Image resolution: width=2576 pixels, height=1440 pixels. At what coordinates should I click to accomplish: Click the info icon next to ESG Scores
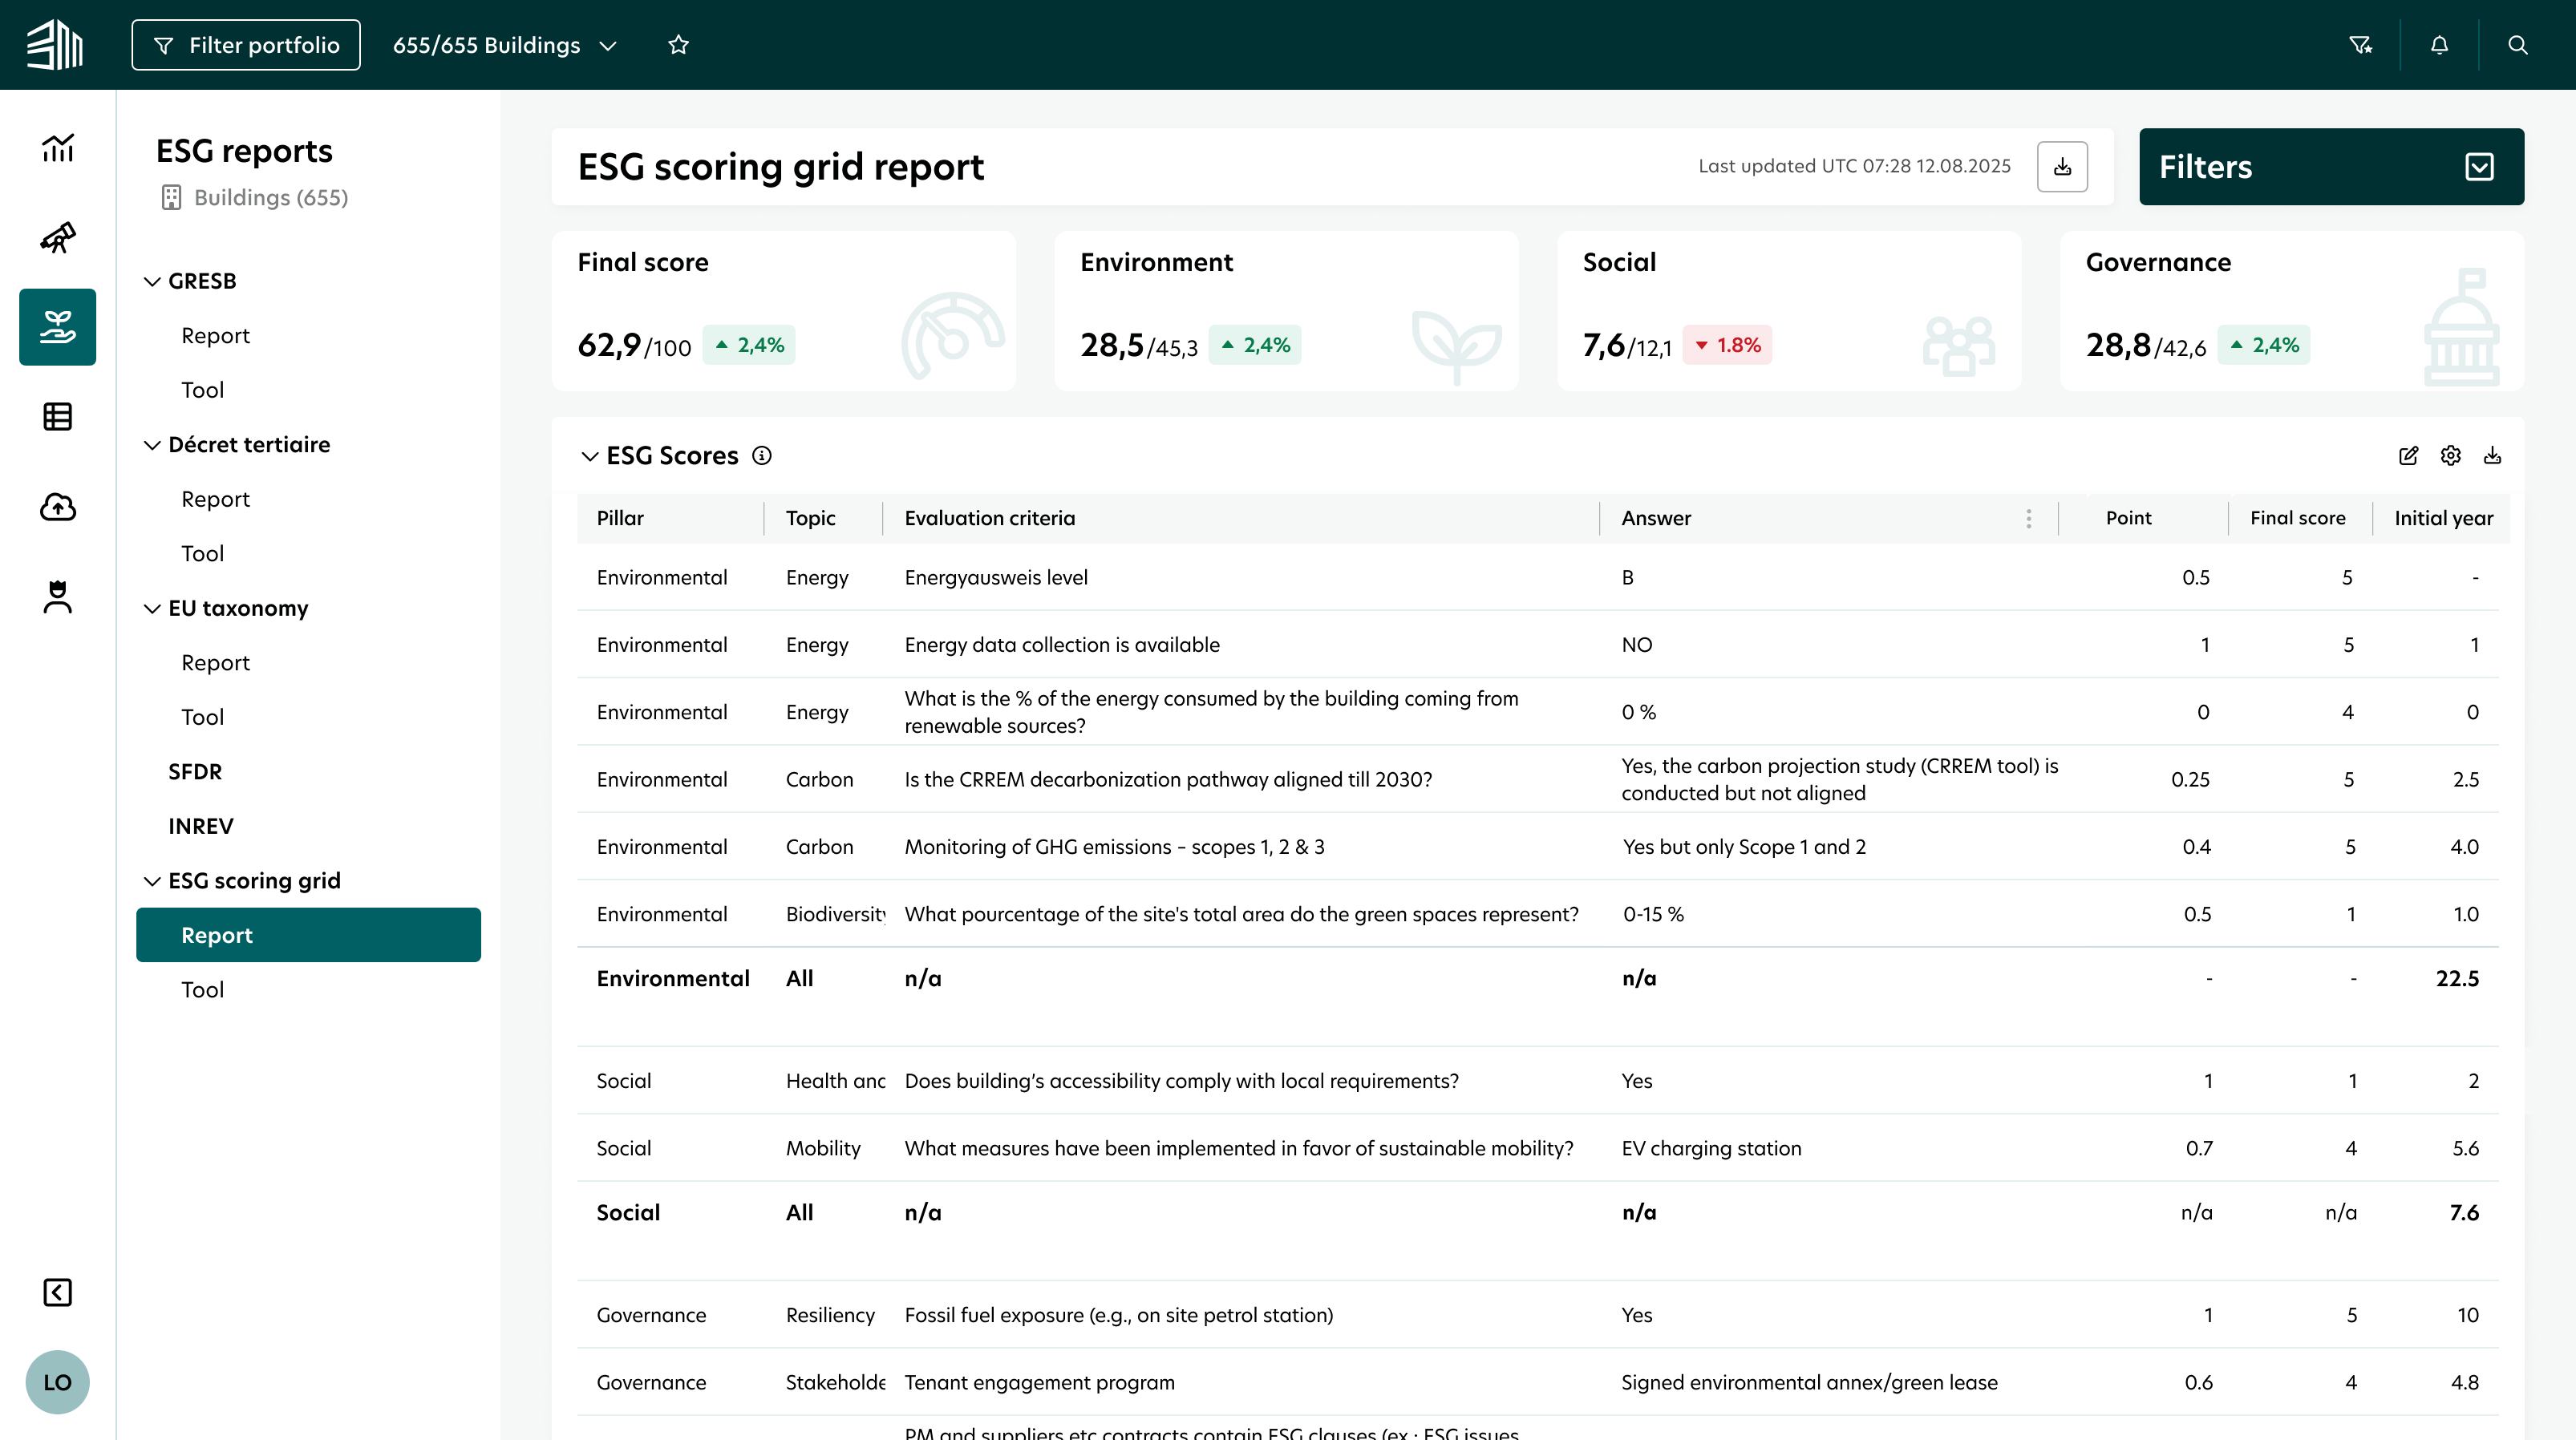coord(762,456)
